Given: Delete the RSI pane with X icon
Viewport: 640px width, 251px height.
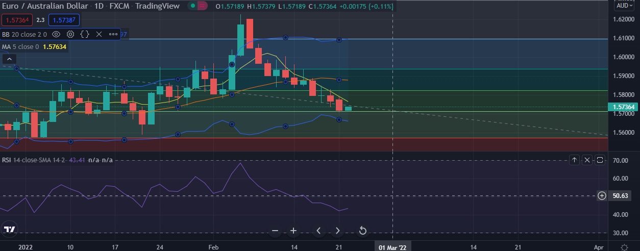Looking at the screenshot, I should pos(587,160).
